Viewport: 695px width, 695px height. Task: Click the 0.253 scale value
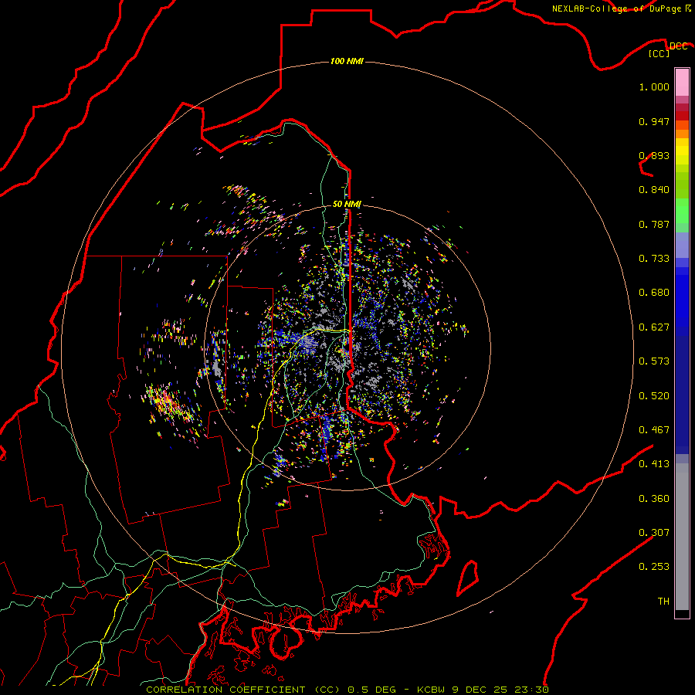click(654, 567)
